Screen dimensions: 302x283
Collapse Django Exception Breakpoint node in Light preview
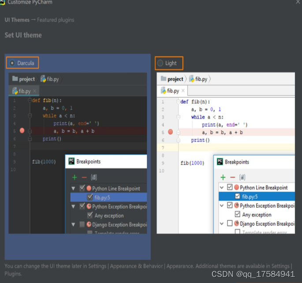pos(222,223)
